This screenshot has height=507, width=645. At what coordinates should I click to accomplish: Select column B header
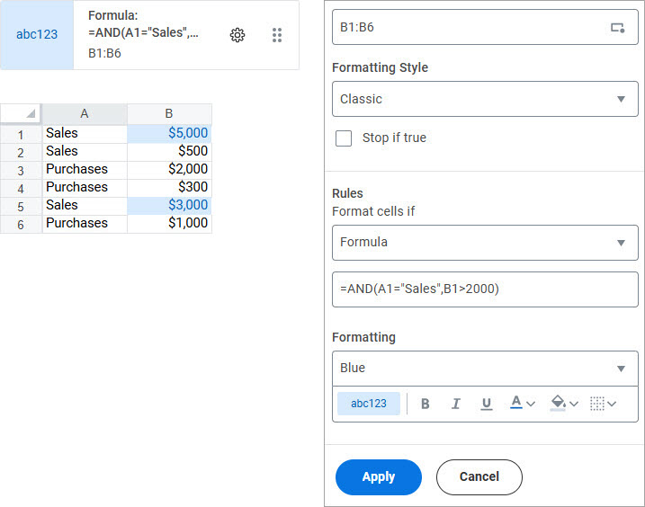coord(169,114)
